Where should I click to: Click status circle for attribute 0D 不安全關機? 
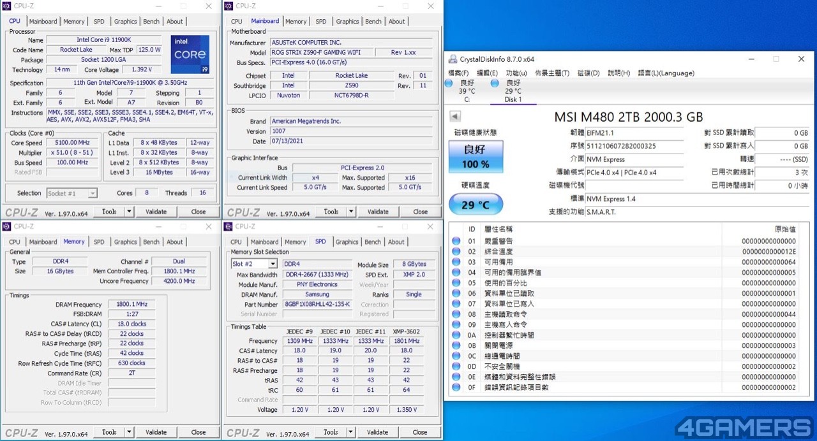pos(456,366)
